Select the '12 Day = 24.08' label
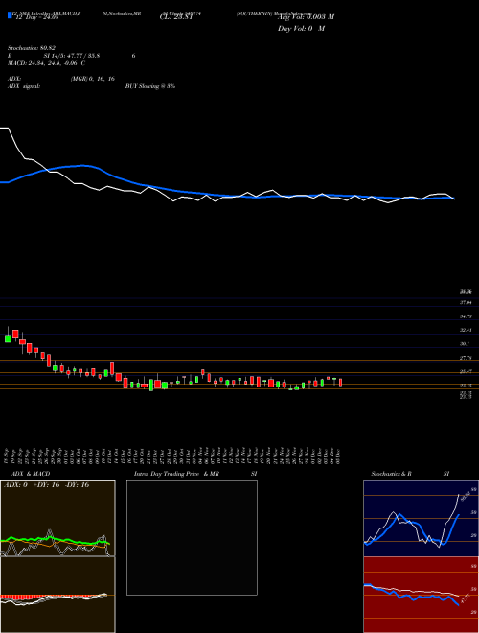 36,17
